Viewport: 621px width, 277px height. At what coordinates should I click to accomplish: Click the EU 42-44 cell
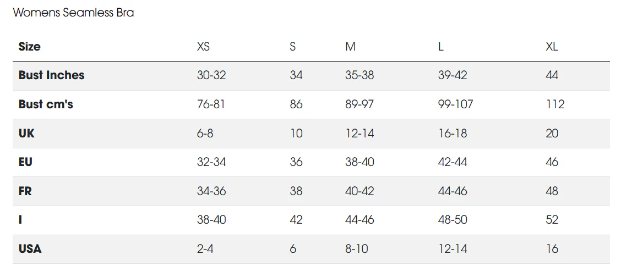coord(453,162)
